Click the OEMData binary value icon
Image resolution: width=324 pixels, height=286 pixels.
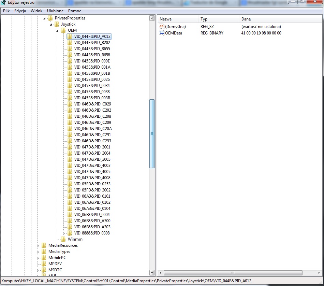(x=162, y=33)
